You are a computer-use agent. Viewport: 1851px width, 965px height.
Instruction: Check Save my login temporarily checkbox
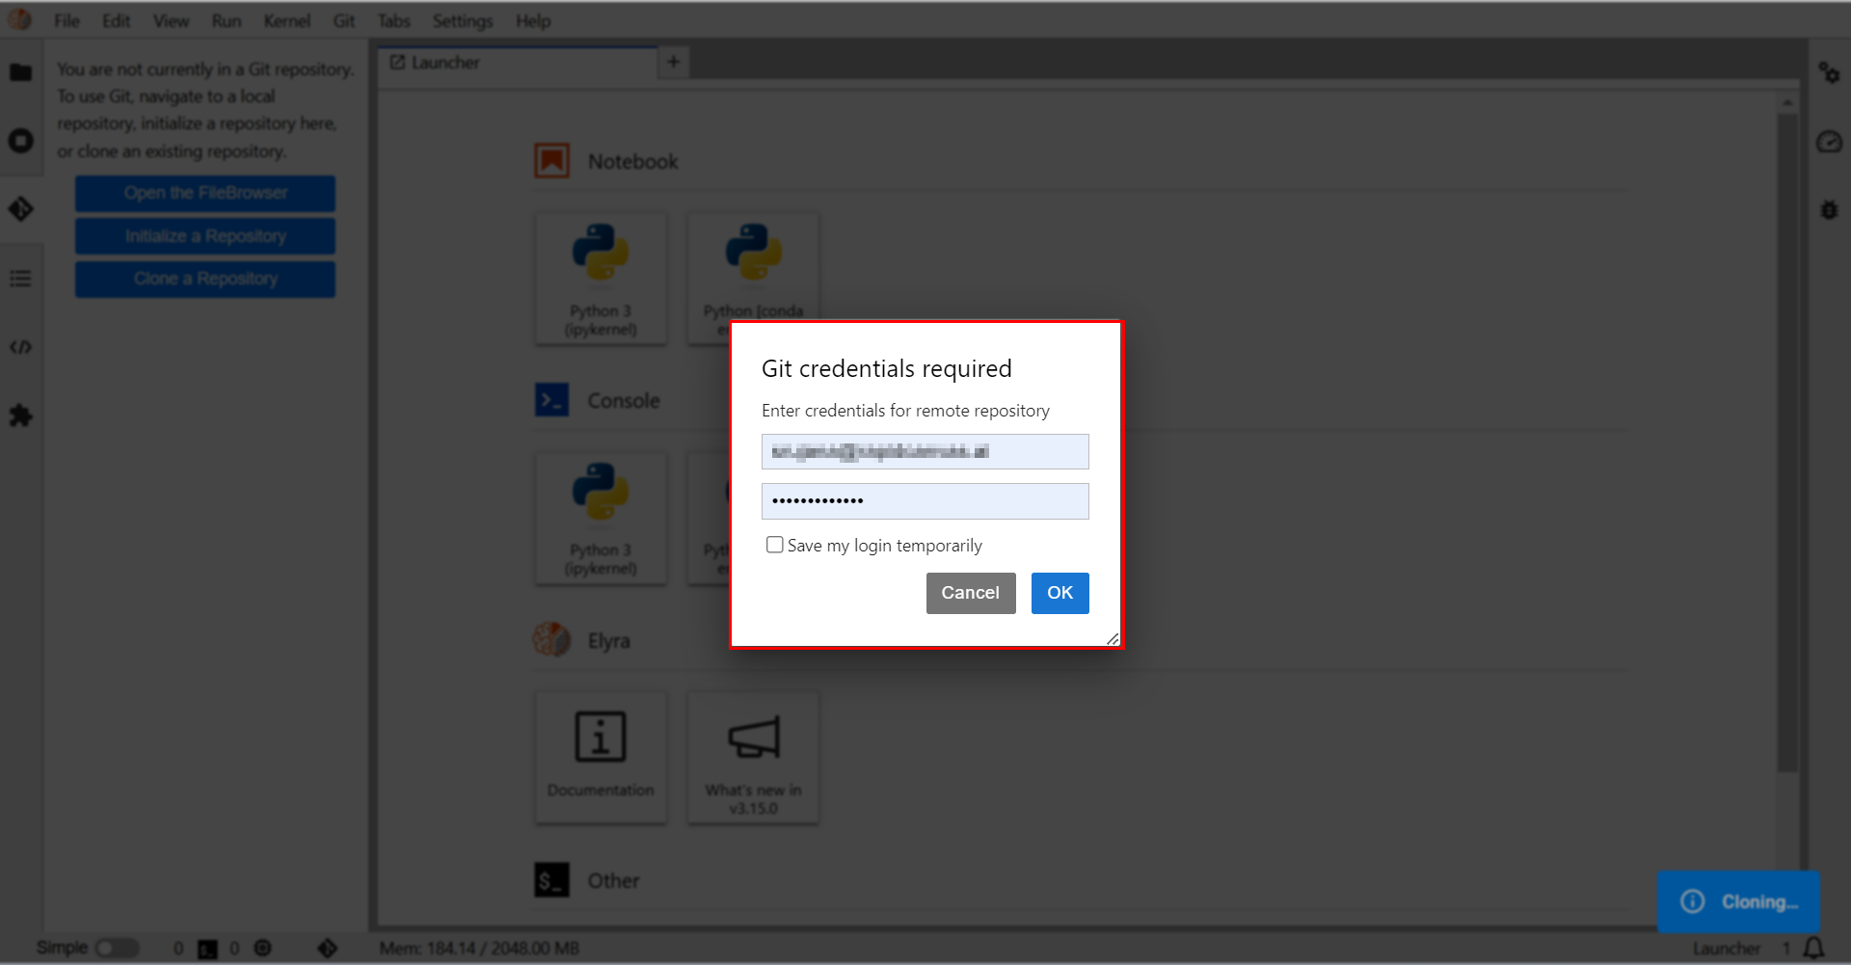774,545
